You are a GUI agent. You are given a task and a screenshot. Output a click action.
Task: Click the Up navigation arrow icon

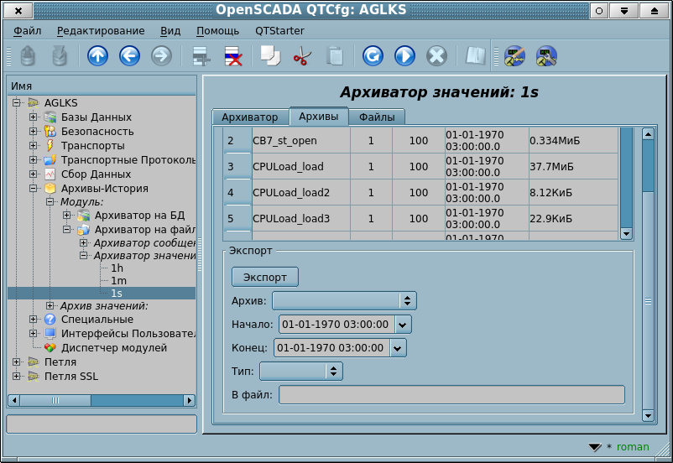tap(98, 56)
